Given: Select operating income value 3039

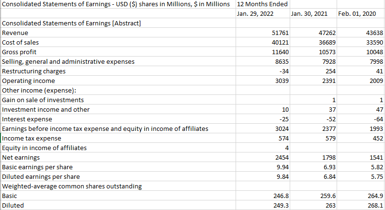Looking at the screenshot, I should click(x=282, y=81).
